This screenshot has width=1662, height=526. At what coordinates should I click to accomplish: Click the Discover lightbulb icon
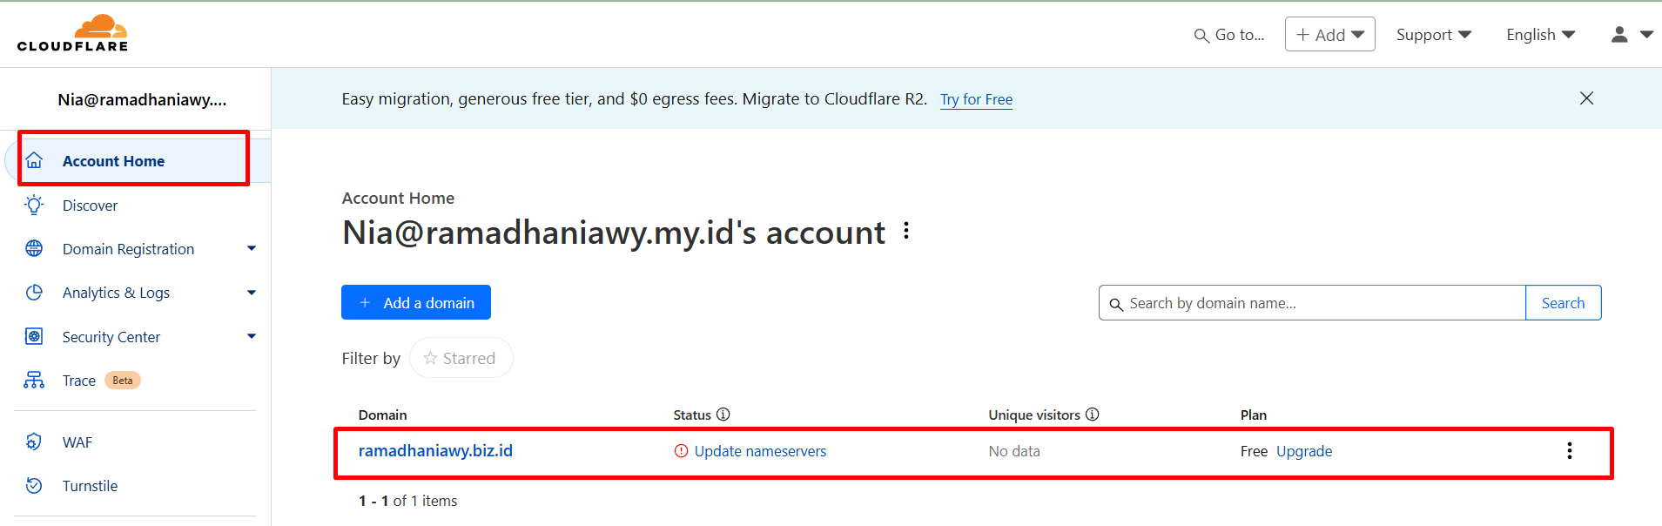pyautogui.click(x=34, y=206)
